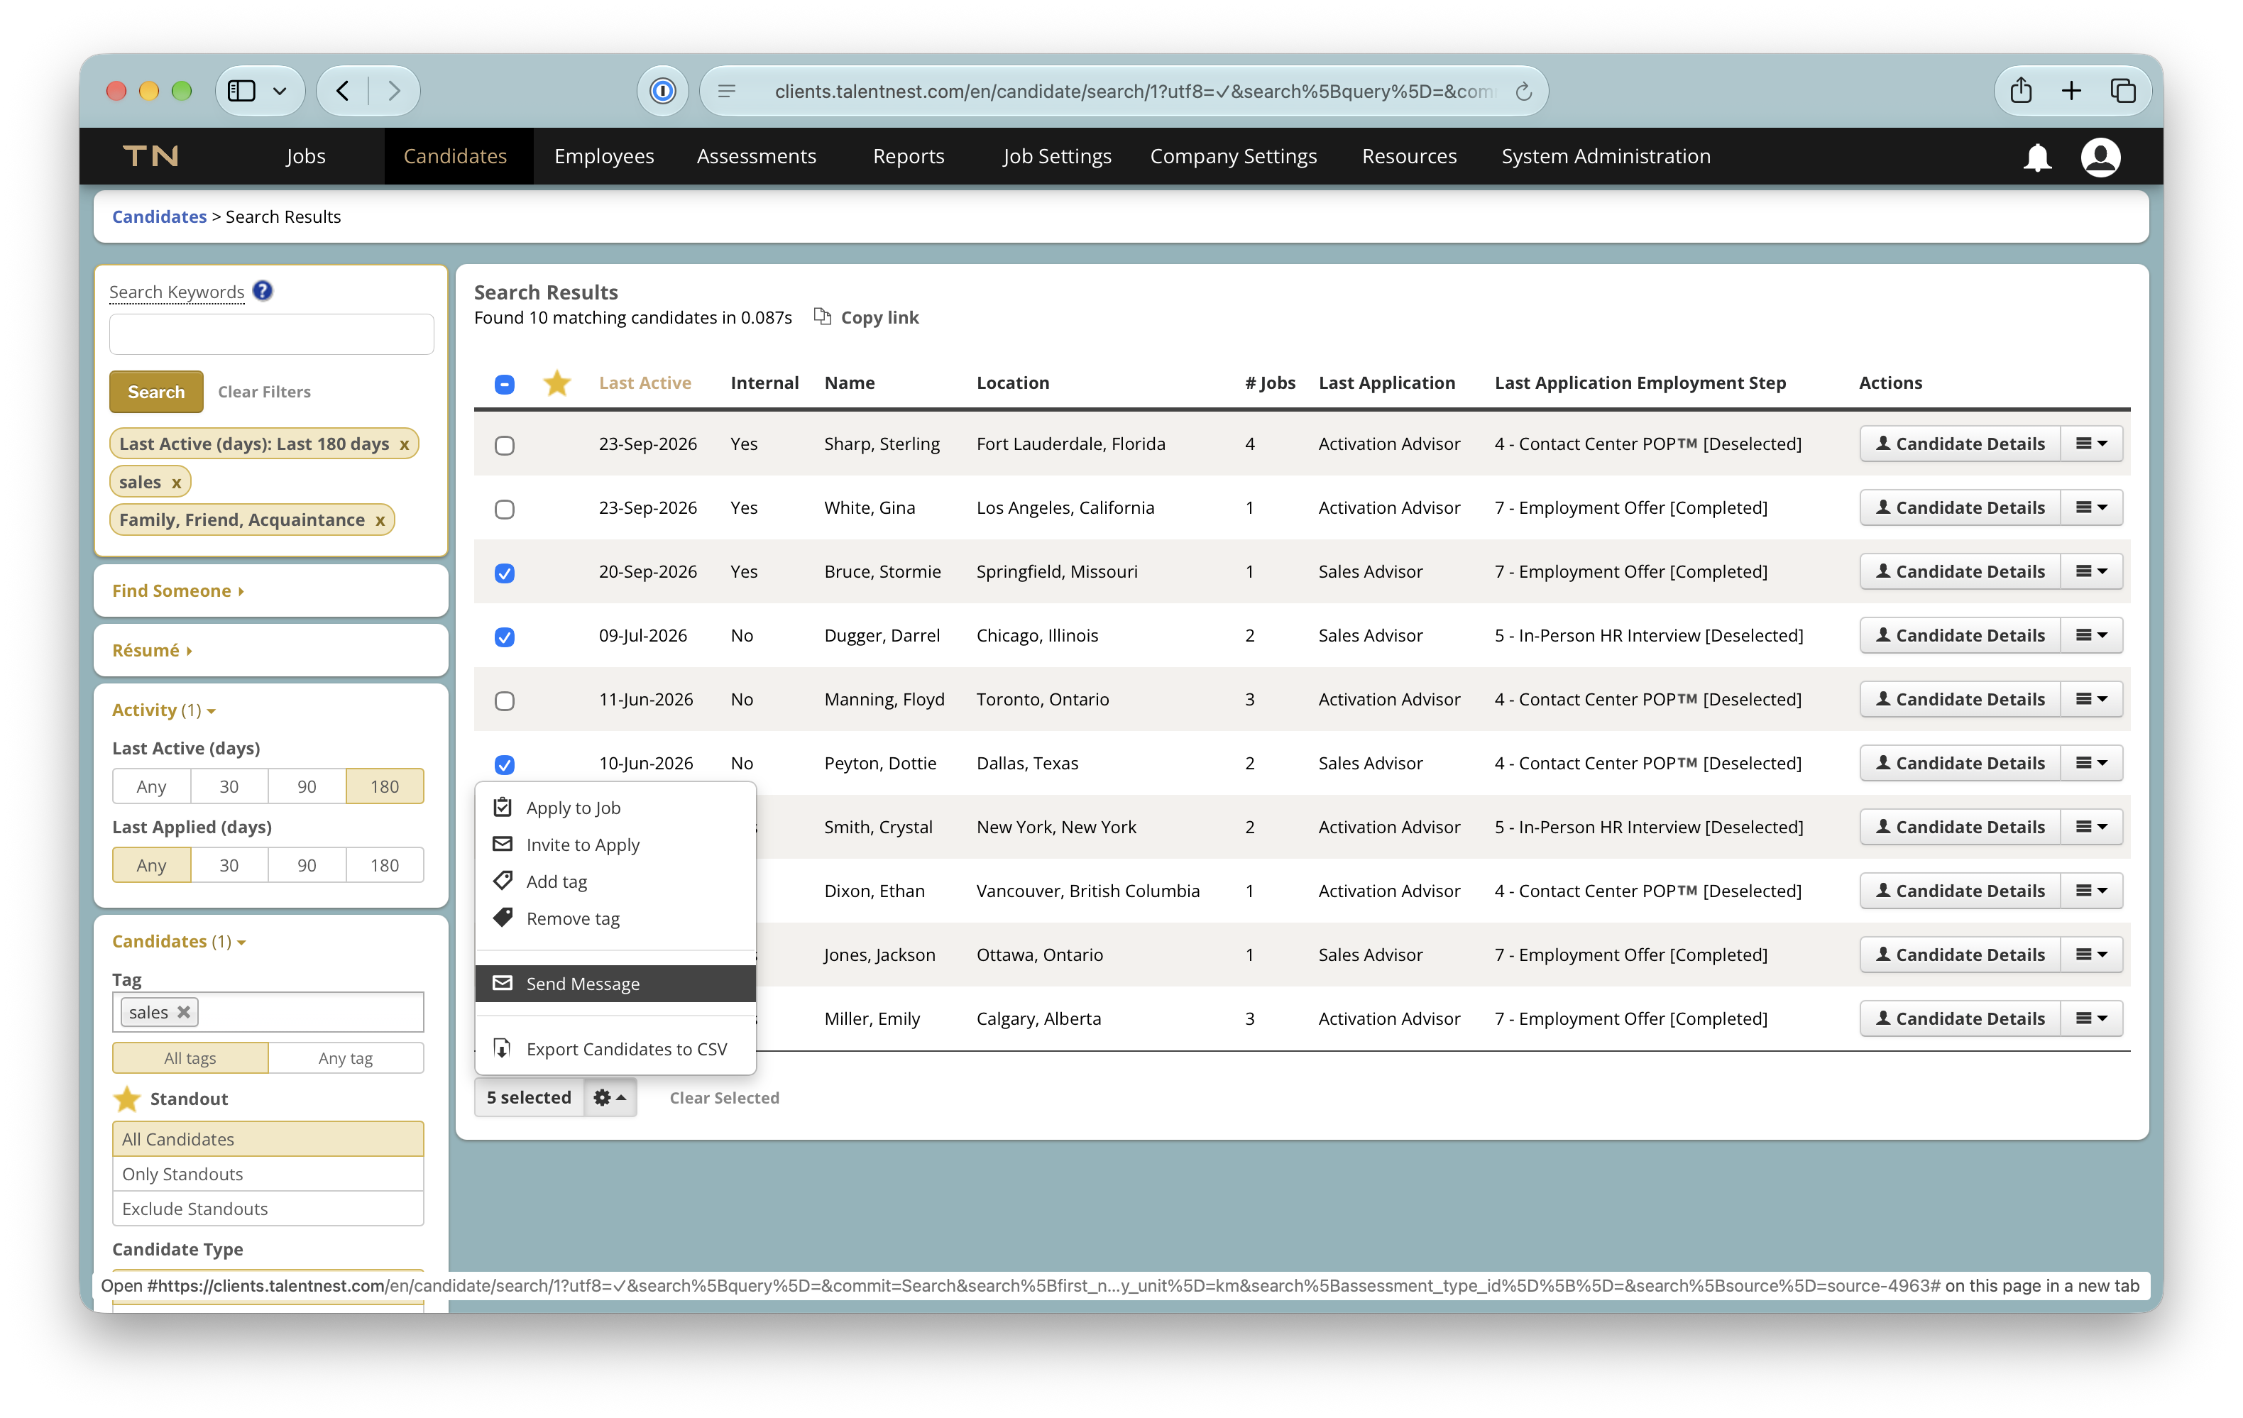This screenshot has height=1418, width=2243.
Task: Check the White, Gina row checkbox
Action: [504, 510]
